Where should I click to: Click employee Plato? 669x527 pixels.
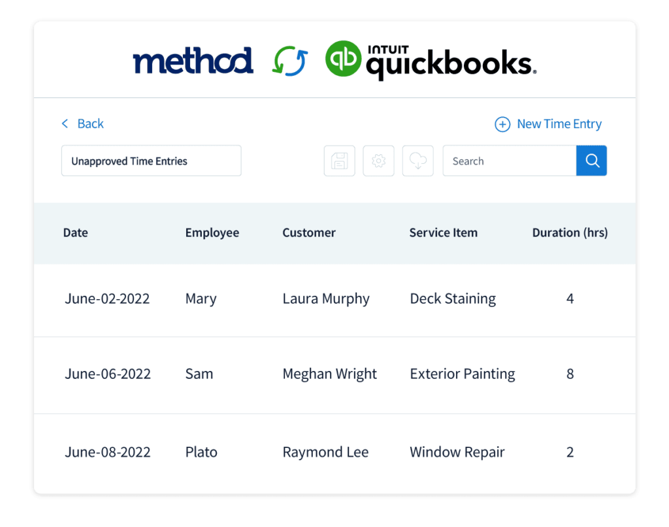tap(201, 452)
